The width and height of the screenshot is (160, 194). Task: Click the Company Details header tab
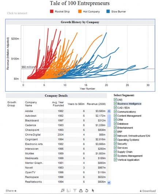(x=56, y=96)
